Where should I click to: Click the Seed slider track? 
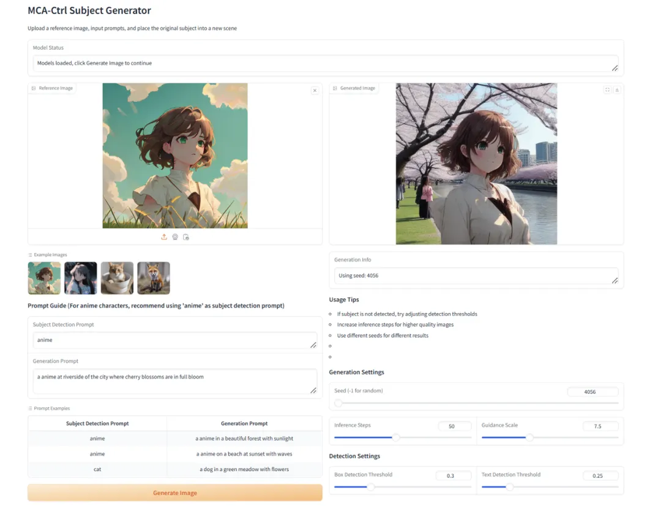[x=476, y=403]
